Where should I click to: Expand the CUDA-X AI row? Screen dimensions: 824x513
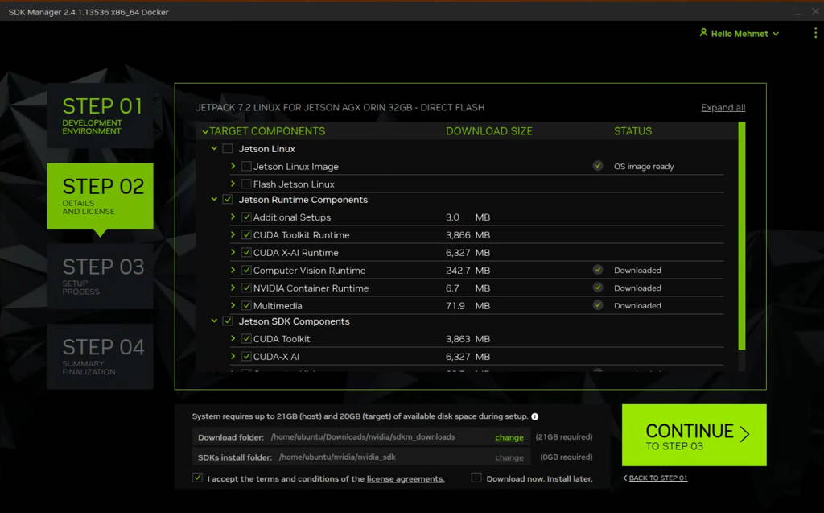233,356
